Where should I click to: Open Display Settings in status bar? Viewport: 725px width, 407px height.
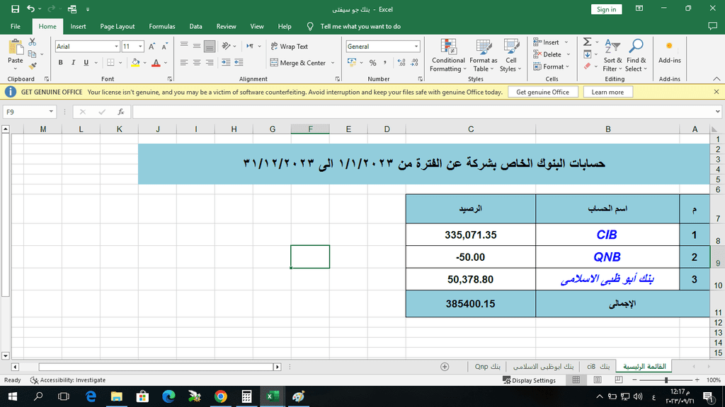530,380
